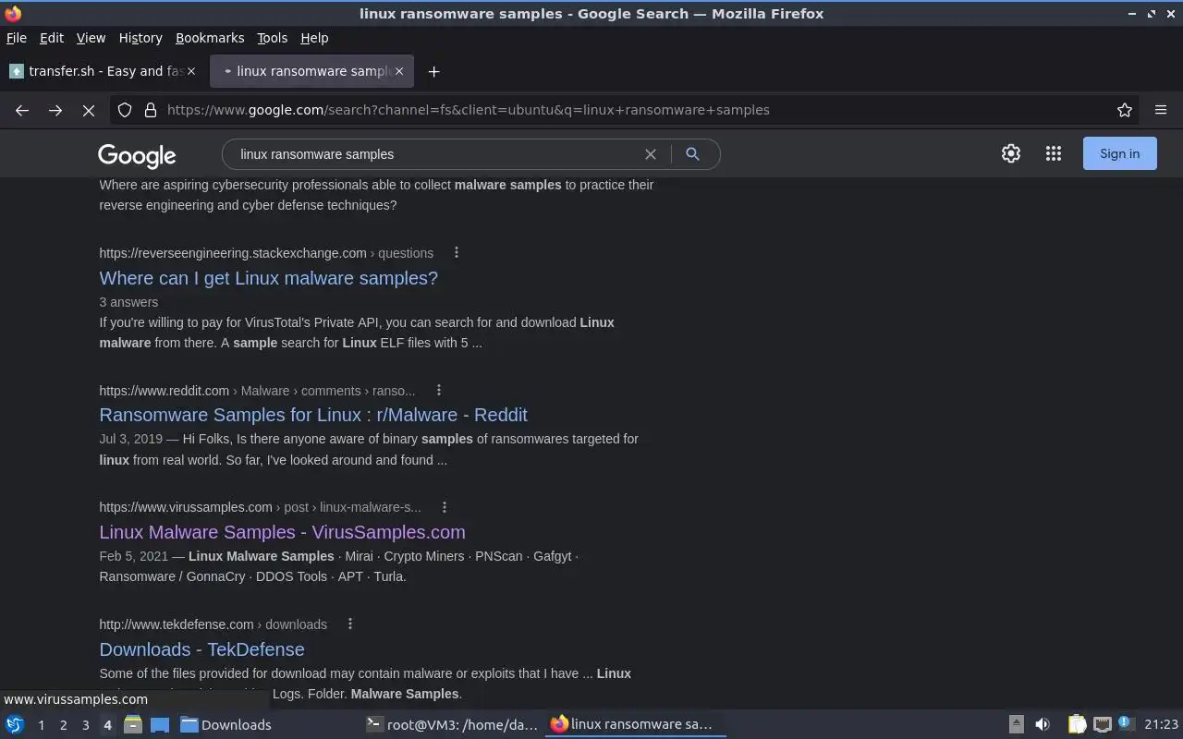Run search with the magnifier button
Image resolution: width=1183 pixels, height=739 pixels.
(692, 154)
